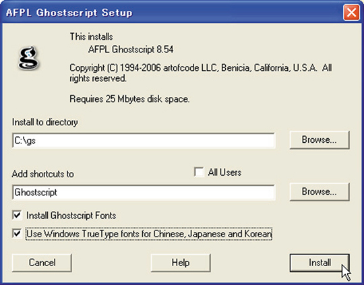The height and width of the screenshot is (285, 364).
Task: Click the AFPL Ghostscript Setup title bar
Action: (x=172, y=13)
